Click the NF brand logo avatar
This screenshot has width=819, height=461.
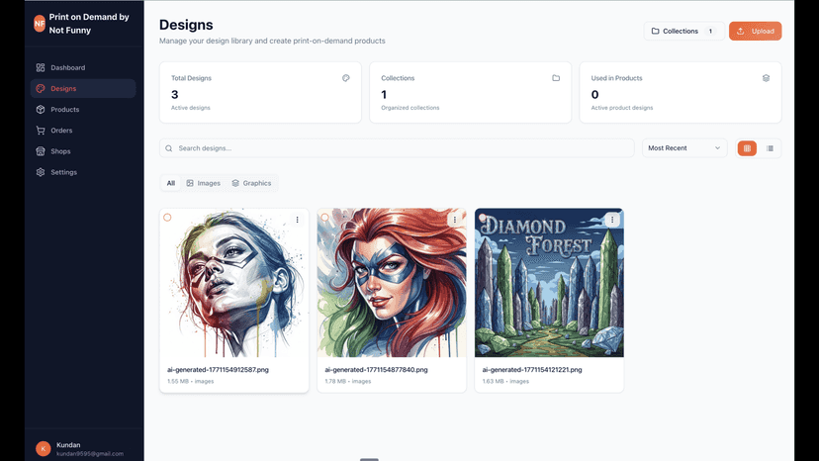40,24
